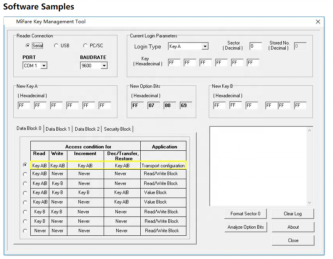333x259 pixels.
Task: Select radio for Key A|B, Key B, Never, Never row
Action: pos(25,183)
